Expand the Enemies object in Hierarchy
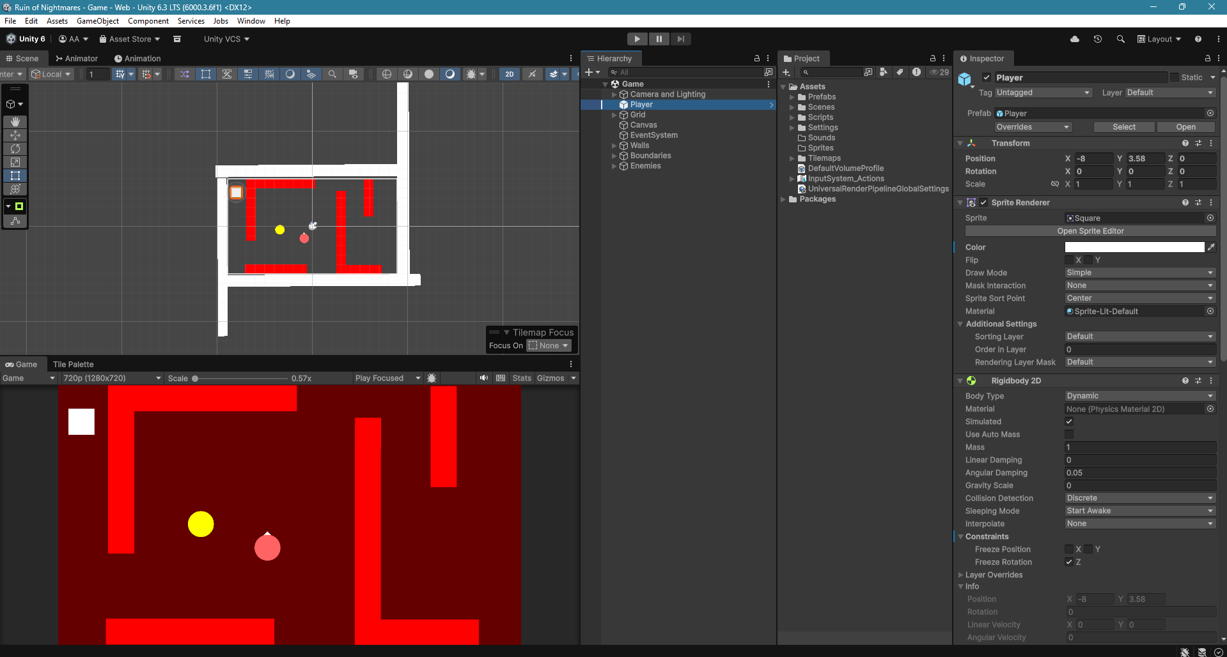Image resolution: width=1227 pixels, height=657 pixels. [614, 165]
